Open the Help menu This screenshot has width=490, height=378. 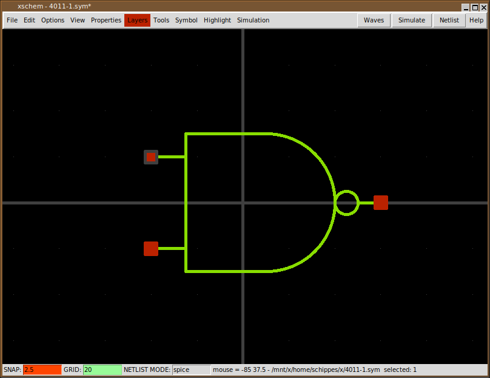(x=476, y=20)
